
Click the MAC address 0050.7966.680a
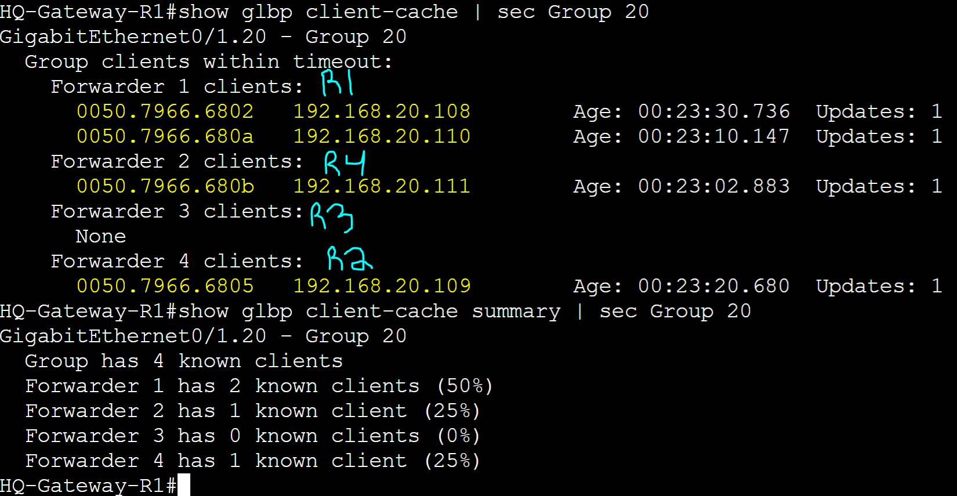point(165,136)
